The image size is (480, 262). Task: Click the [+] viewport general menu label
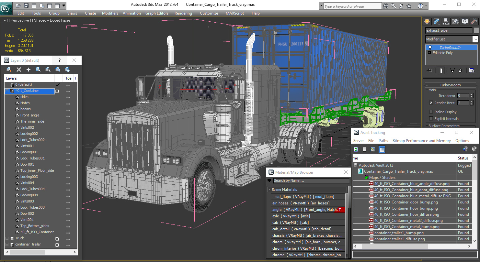(5, 20)
